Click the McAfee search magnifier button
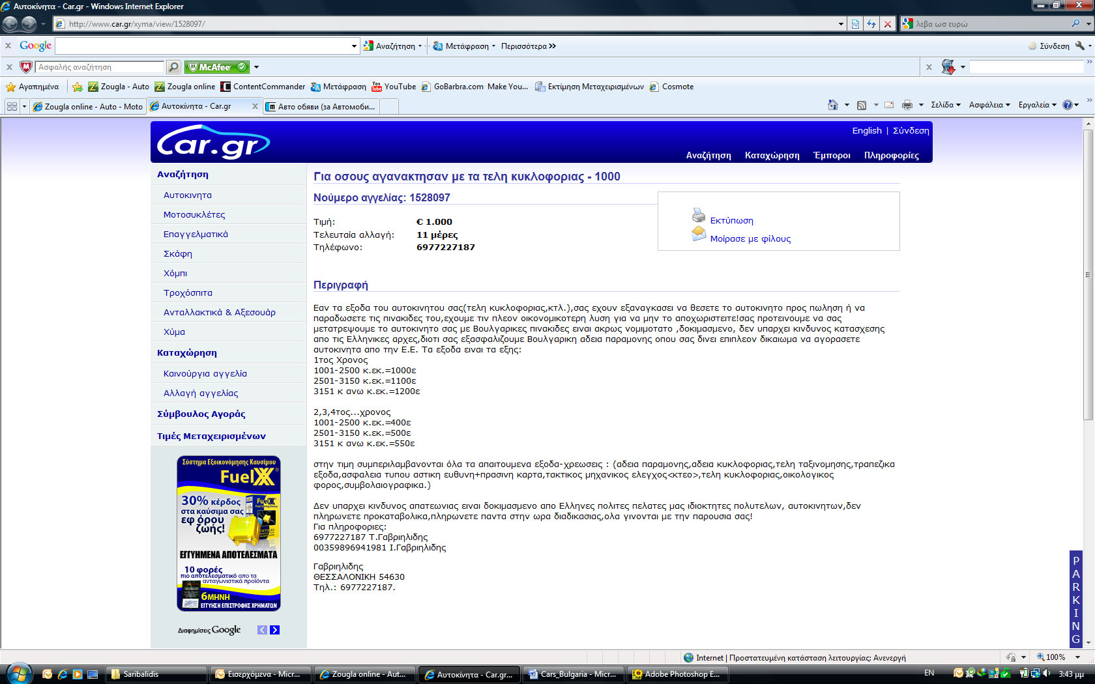 (173, 67)
